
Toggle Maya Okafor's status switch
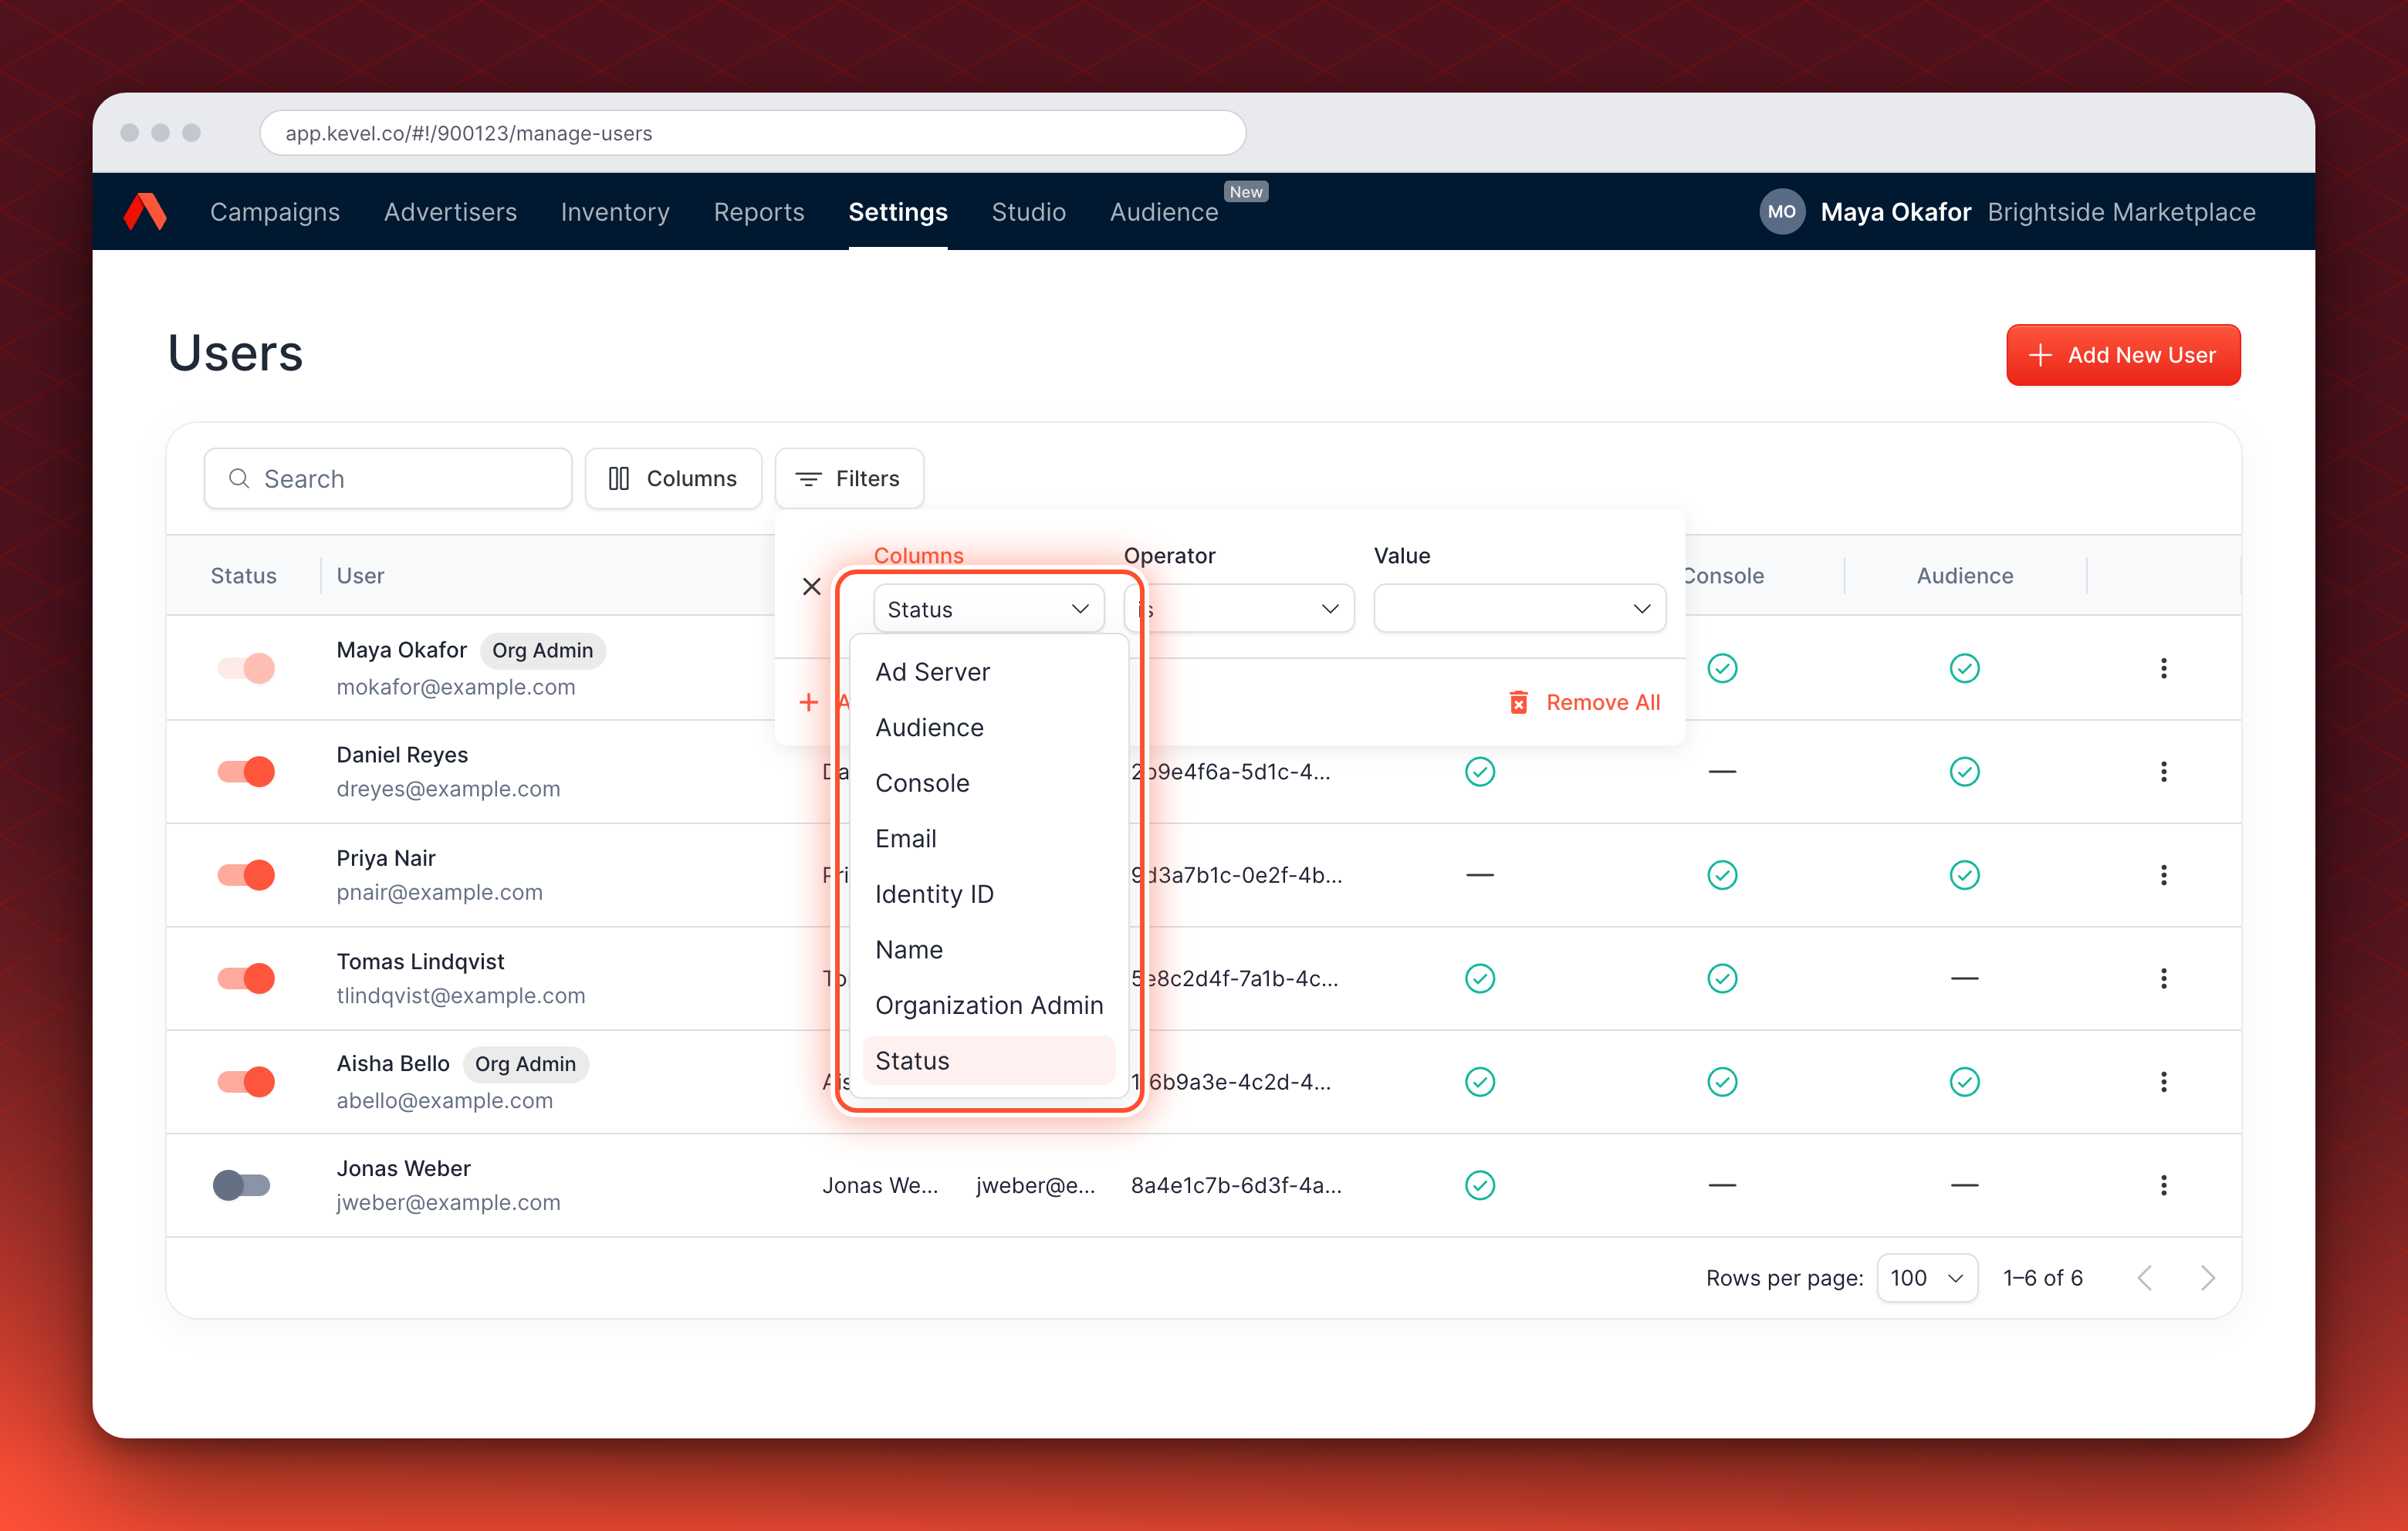[245, 668]
